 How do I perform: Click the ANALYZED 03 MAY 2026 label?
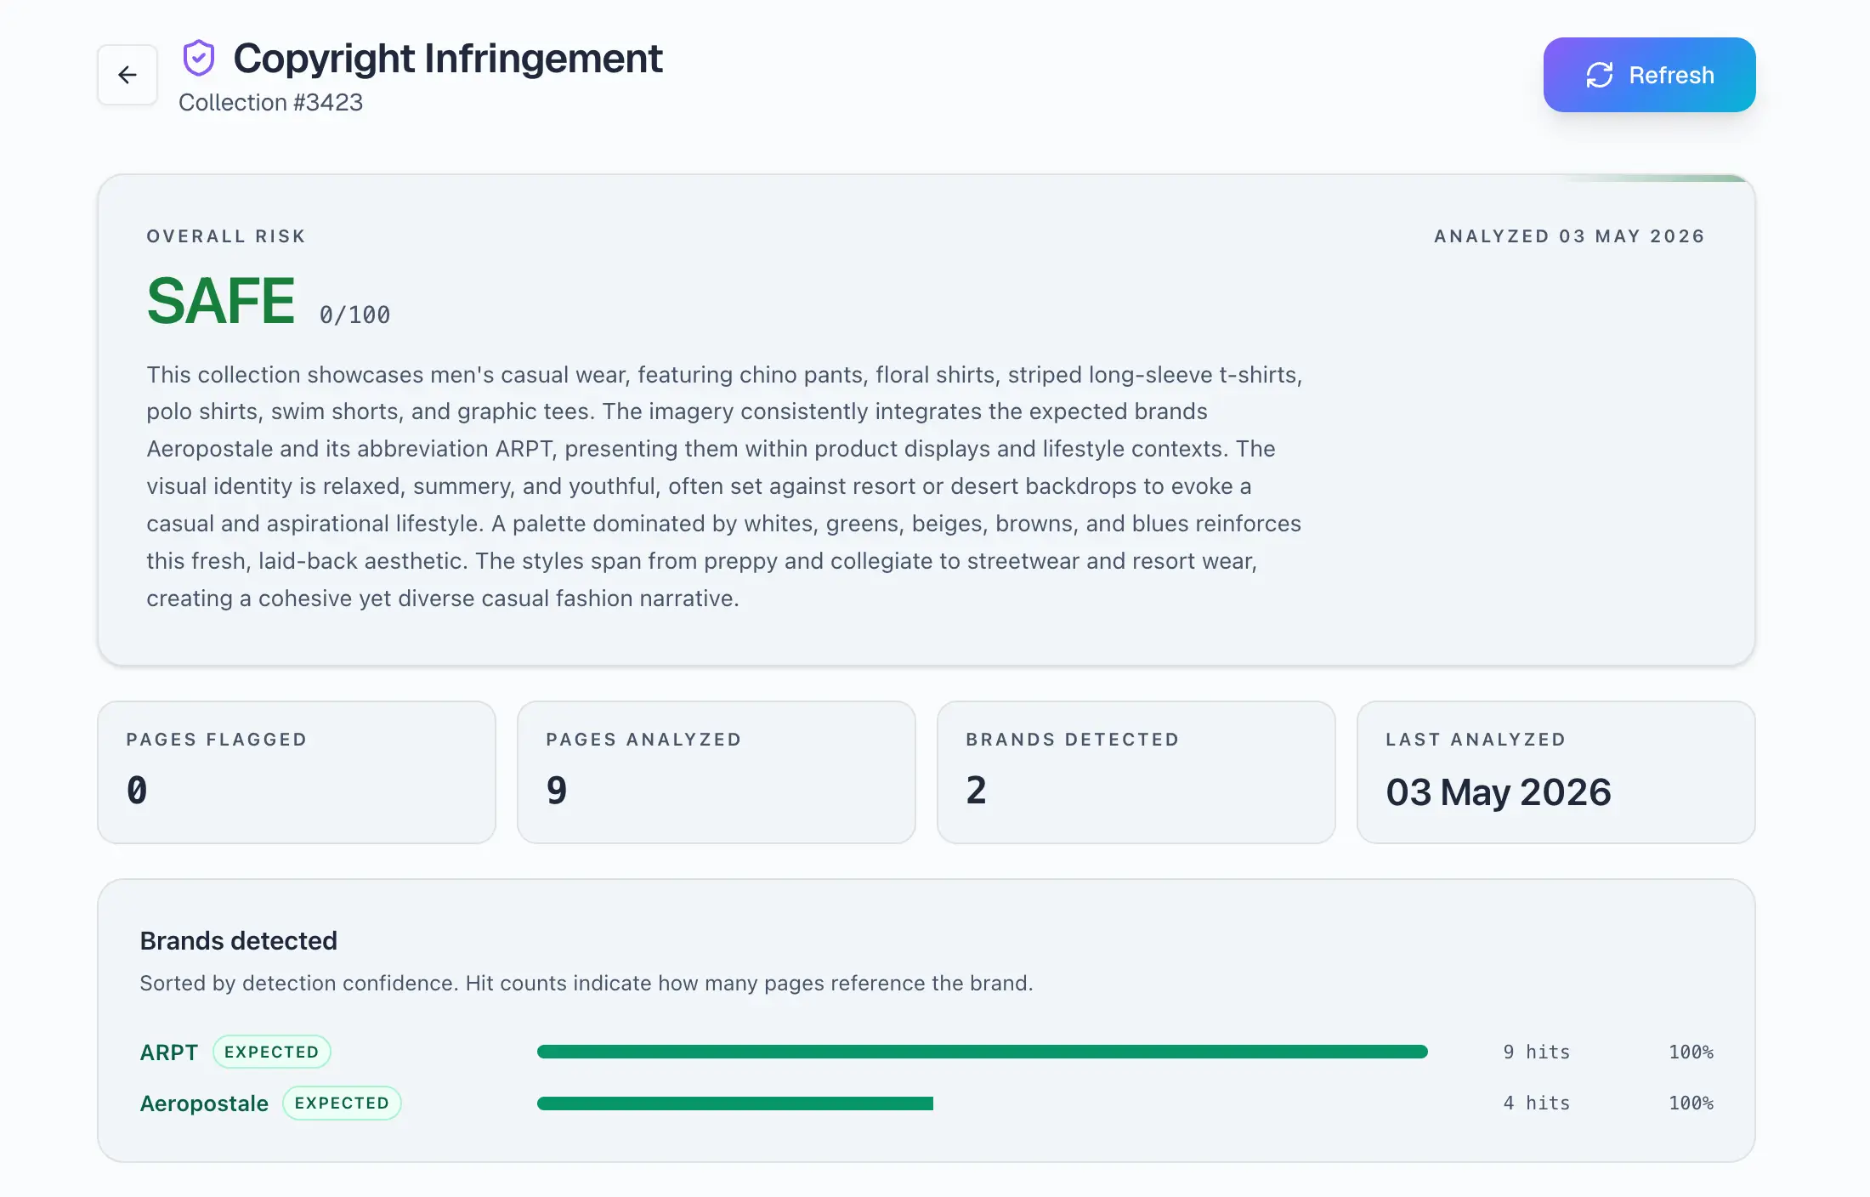coord(1569,236)
